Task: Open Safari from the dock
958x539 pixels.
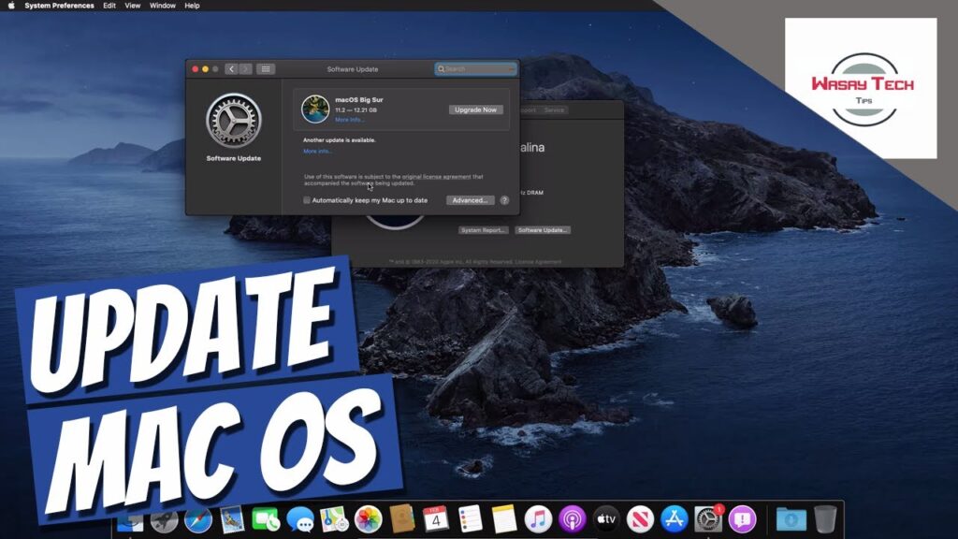Action: 198,519
